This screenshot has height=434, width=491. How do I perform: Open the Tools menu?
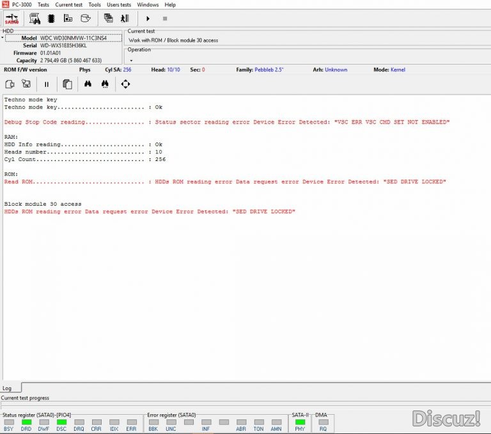94,4
